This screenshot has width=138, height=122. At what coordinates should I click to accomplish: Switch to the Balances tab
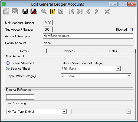(x=69, y=51)
